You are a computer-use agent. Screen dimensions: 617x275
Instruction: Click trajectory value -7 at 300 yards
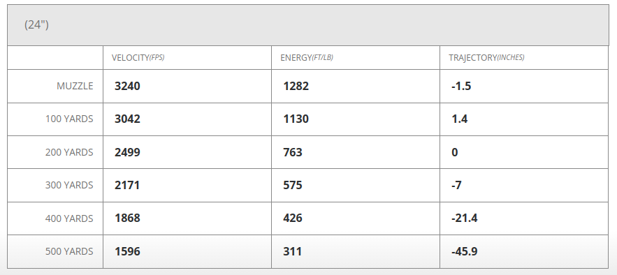tap(456, 185)
